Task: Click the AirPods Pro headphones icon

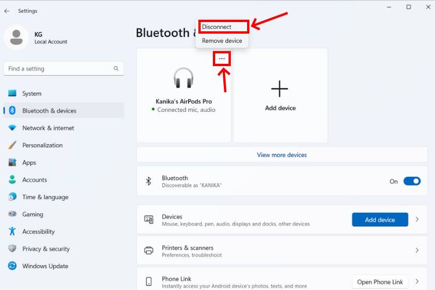Action: [x=183, y=78]
